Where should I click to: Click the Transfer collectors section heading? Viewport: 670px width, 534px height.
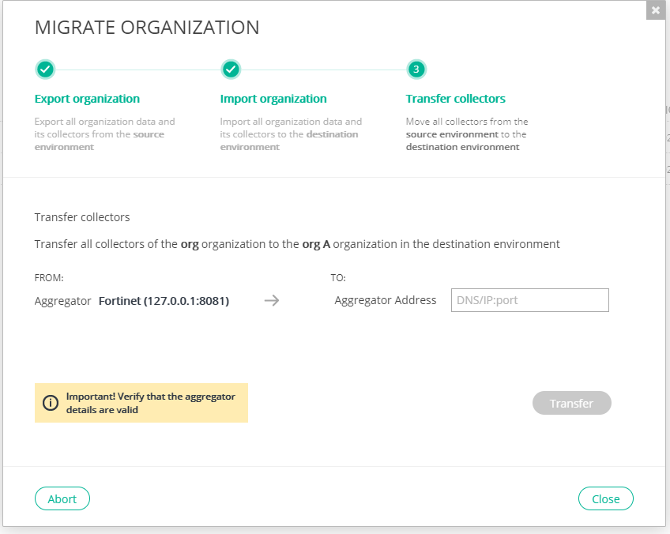pyautogui.click(x=82, y=216)
